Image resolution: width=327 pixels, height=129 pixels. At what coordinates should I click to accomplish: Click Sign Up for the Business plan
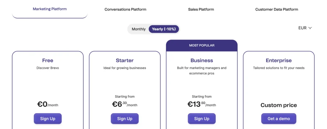click(x=202, y=118)
